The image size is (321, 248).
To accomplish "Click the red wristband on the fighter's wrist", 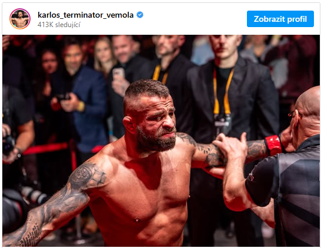I will coord(273,146).
